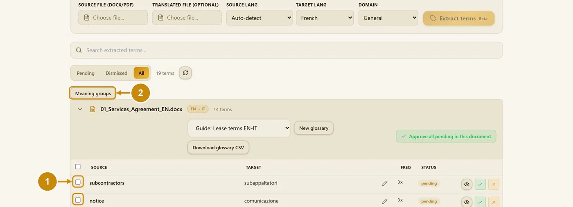Select the All filter tab
The image size is (573, 207).
(141, 73)
